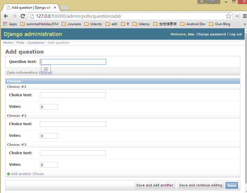Focus Choice #2 Choice text field
Viewport: 247px width, 193px height.
73,124
